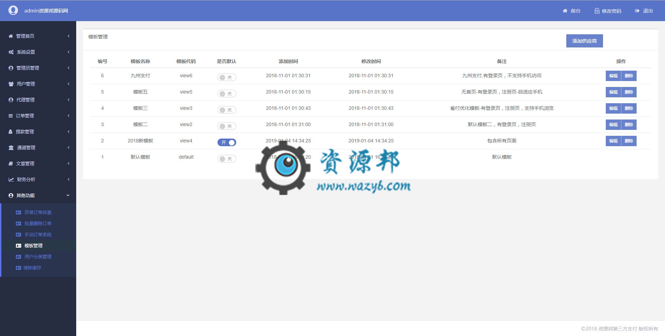The width and height of the screenshot is (665, 336).
Task: Click the 添加供应商 button
Action: click(584, 41)
